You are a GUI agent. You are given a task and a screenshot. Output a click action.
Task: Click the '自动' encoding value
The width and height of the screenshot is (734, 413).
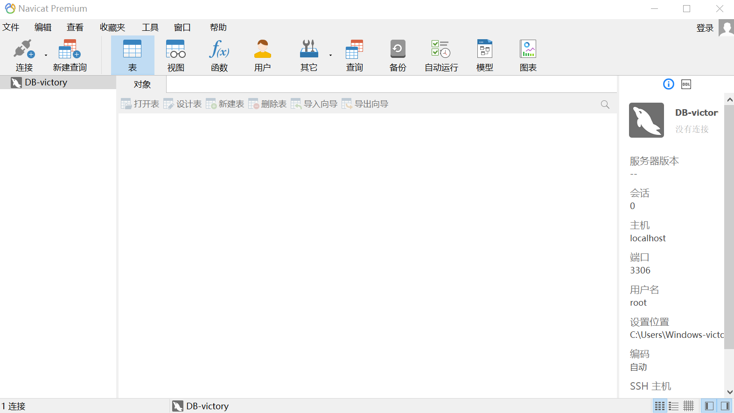coord(638,367)
